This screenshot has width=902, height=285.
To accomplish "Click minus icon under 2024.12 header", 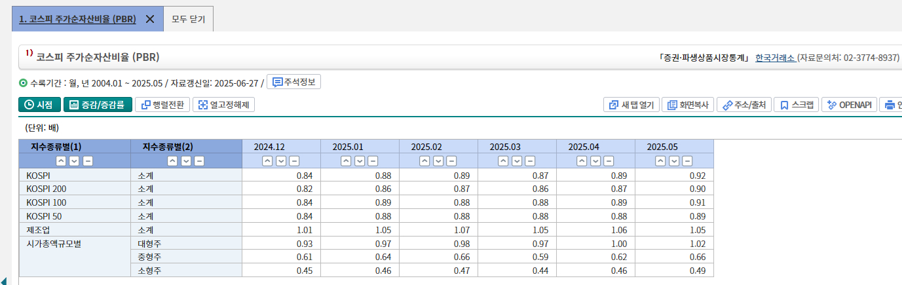I will click(295, 161).
